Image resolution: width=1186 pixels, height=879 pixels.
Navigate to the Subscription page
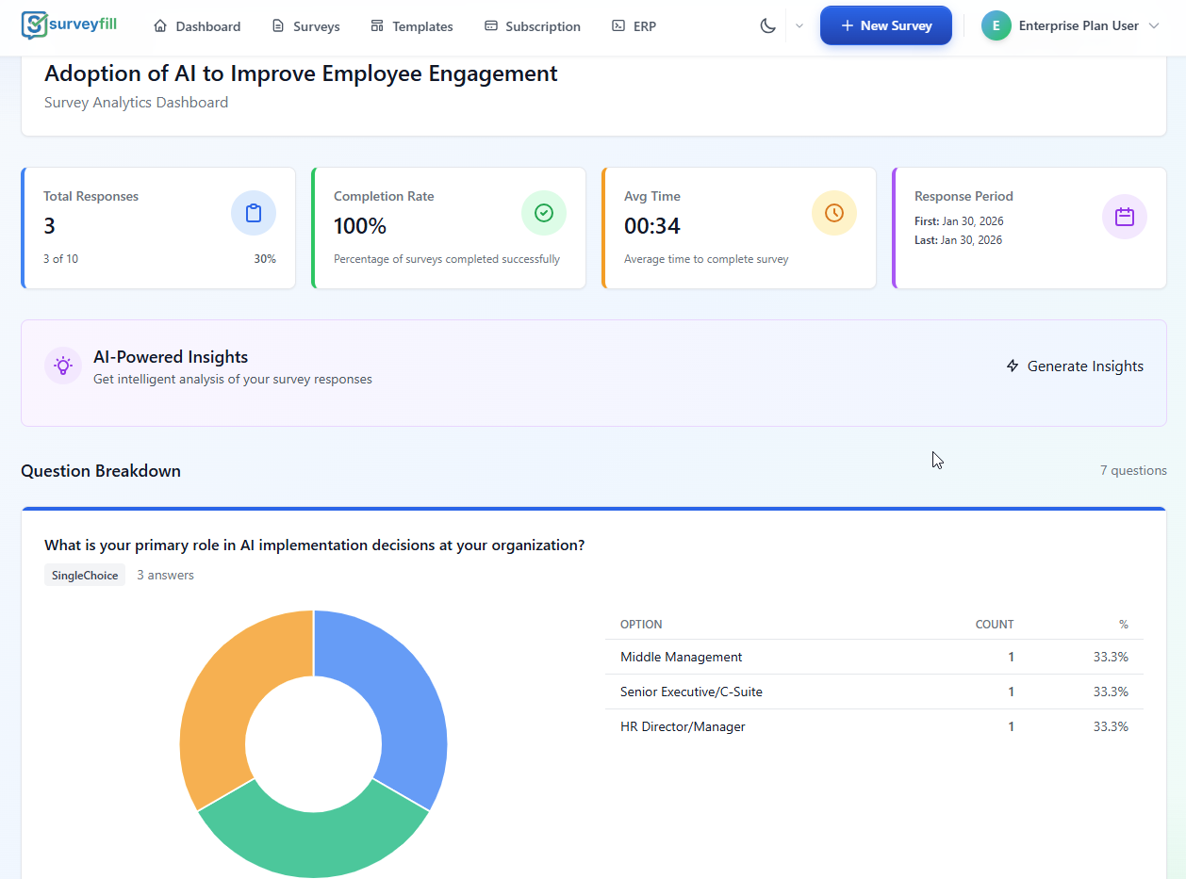(533, 26)
